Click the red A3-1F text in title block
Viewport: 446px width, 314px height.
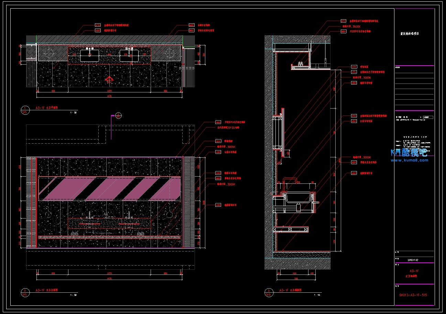tap(414, 271)
